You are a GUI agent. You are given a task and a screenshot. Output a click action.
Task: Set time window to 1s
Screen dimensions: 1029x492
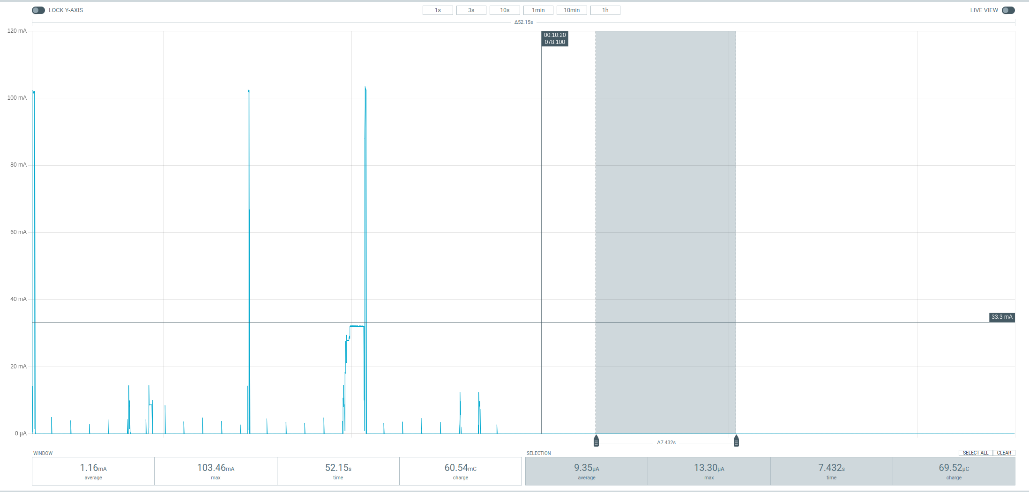(x=437, y=10)
